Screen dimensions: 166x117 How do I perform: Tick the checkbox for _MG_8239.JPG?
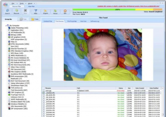point(44,95)
